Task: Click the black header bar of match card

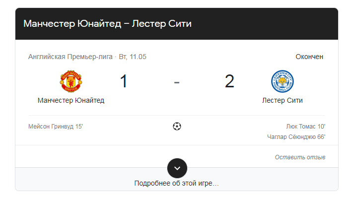Action: [x=177, y=24]
